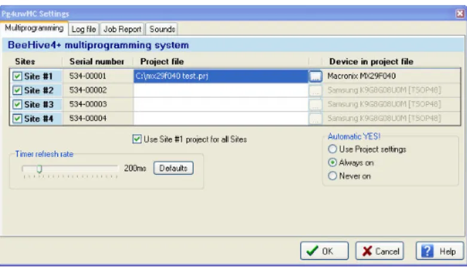Browse for Site #1 project file

coord(315,76)
